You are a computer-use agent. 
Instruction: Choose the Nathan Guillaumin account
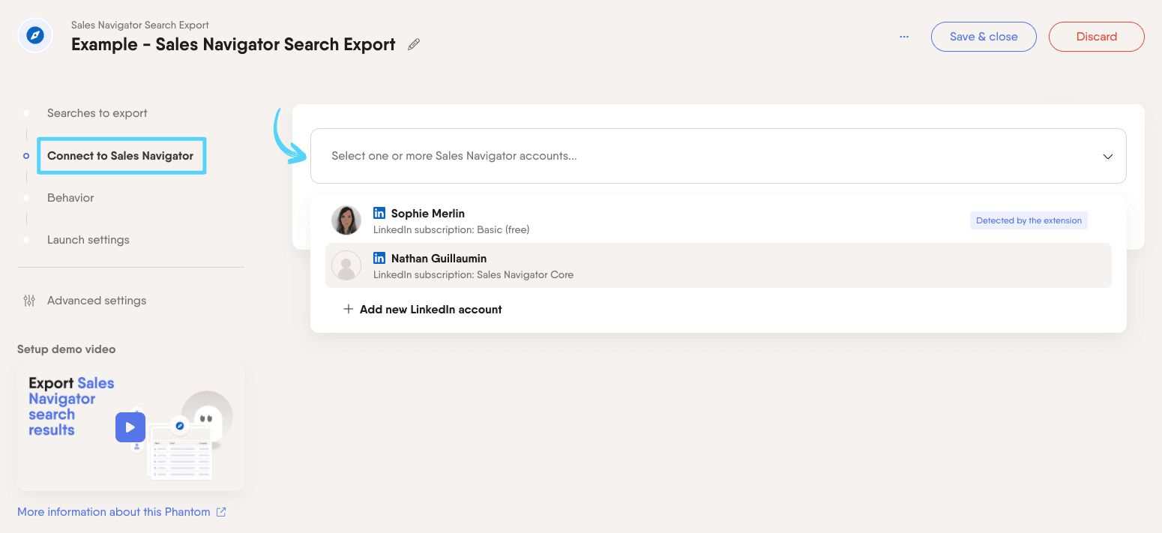pyautogui.click(x=718, y=265)
